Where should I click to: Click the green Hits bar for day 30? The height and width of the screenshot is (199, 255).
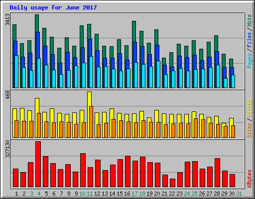pos(231,63)
